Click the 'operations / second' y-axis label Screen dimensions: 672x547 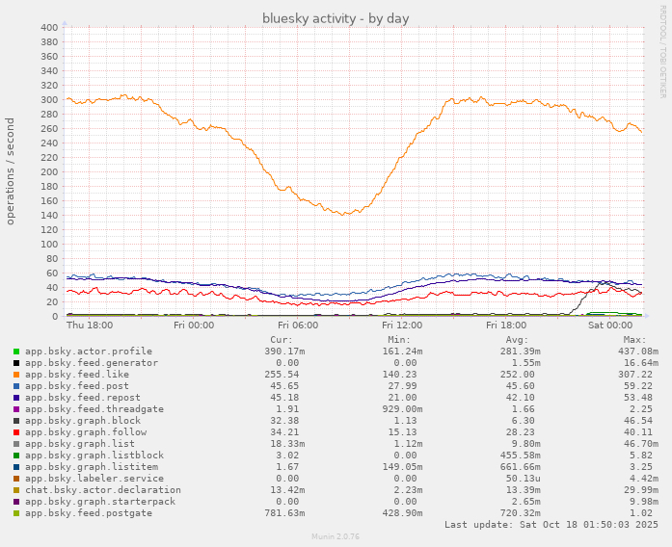(11, 171)
